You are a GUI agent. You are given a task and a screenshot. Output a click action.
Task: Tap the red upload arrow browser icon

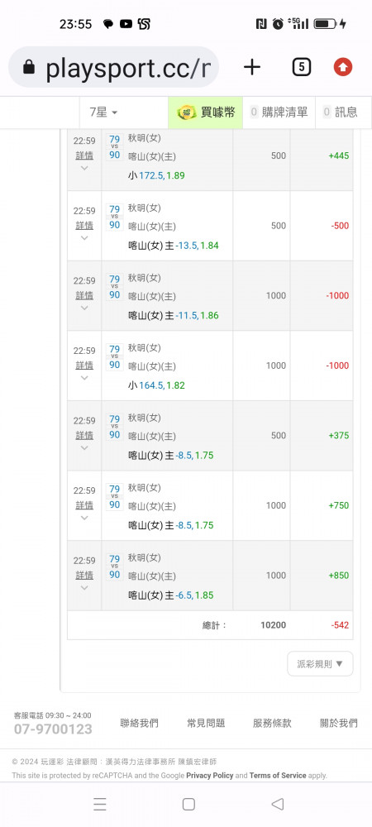(x=343, y=67)
